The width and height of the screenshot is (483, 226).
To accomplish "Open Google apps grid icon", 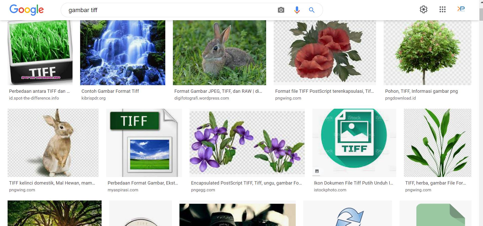I will pos(442,10).
